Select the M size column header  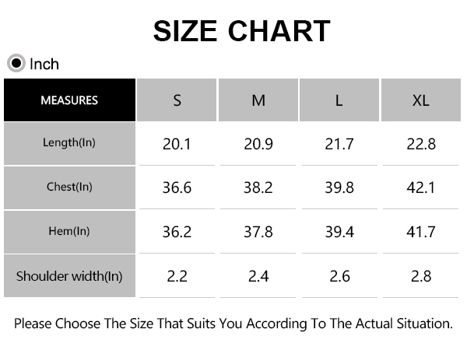258,100
